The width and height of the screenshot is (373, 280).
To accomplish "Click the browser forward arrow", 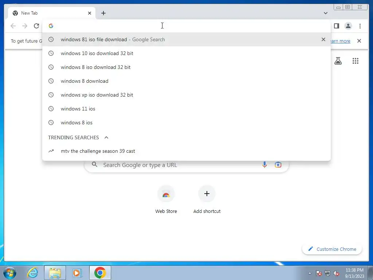I will coord(25,26).
